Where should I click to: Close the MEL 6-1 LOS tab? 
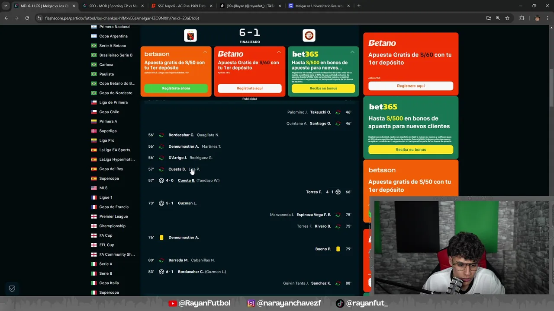[74, 6]
